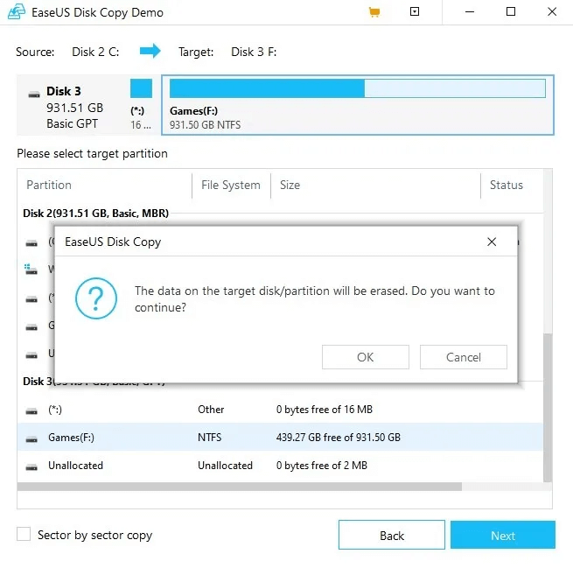Click the 439.27 GB free of 931.50 GB text

[x=338, y=438]
